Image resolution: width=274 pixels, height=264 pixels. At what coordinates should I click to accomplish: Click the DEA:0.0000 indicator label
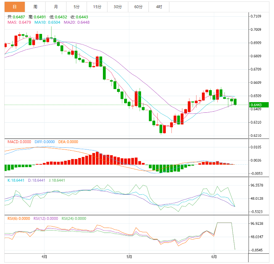tap(68, 142)
